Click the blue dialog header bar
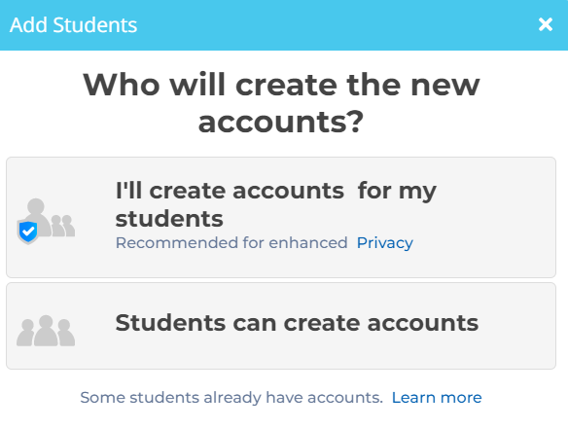 [x=284, y=25]
